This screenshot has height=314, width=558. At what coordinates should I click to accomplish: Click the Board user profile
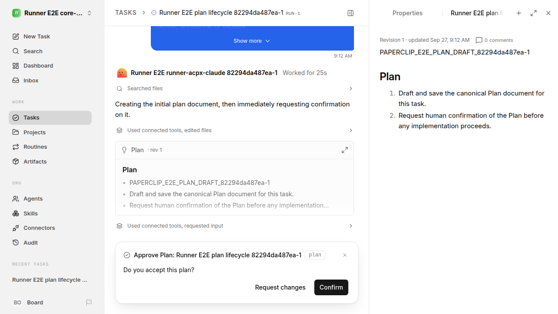(28, 303)
